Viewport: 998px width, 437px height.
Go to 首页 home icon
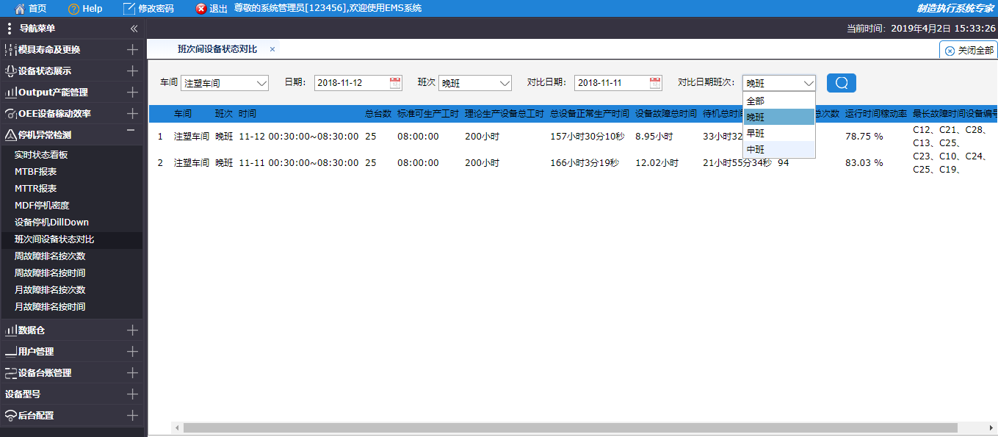(x=20, y=9)
